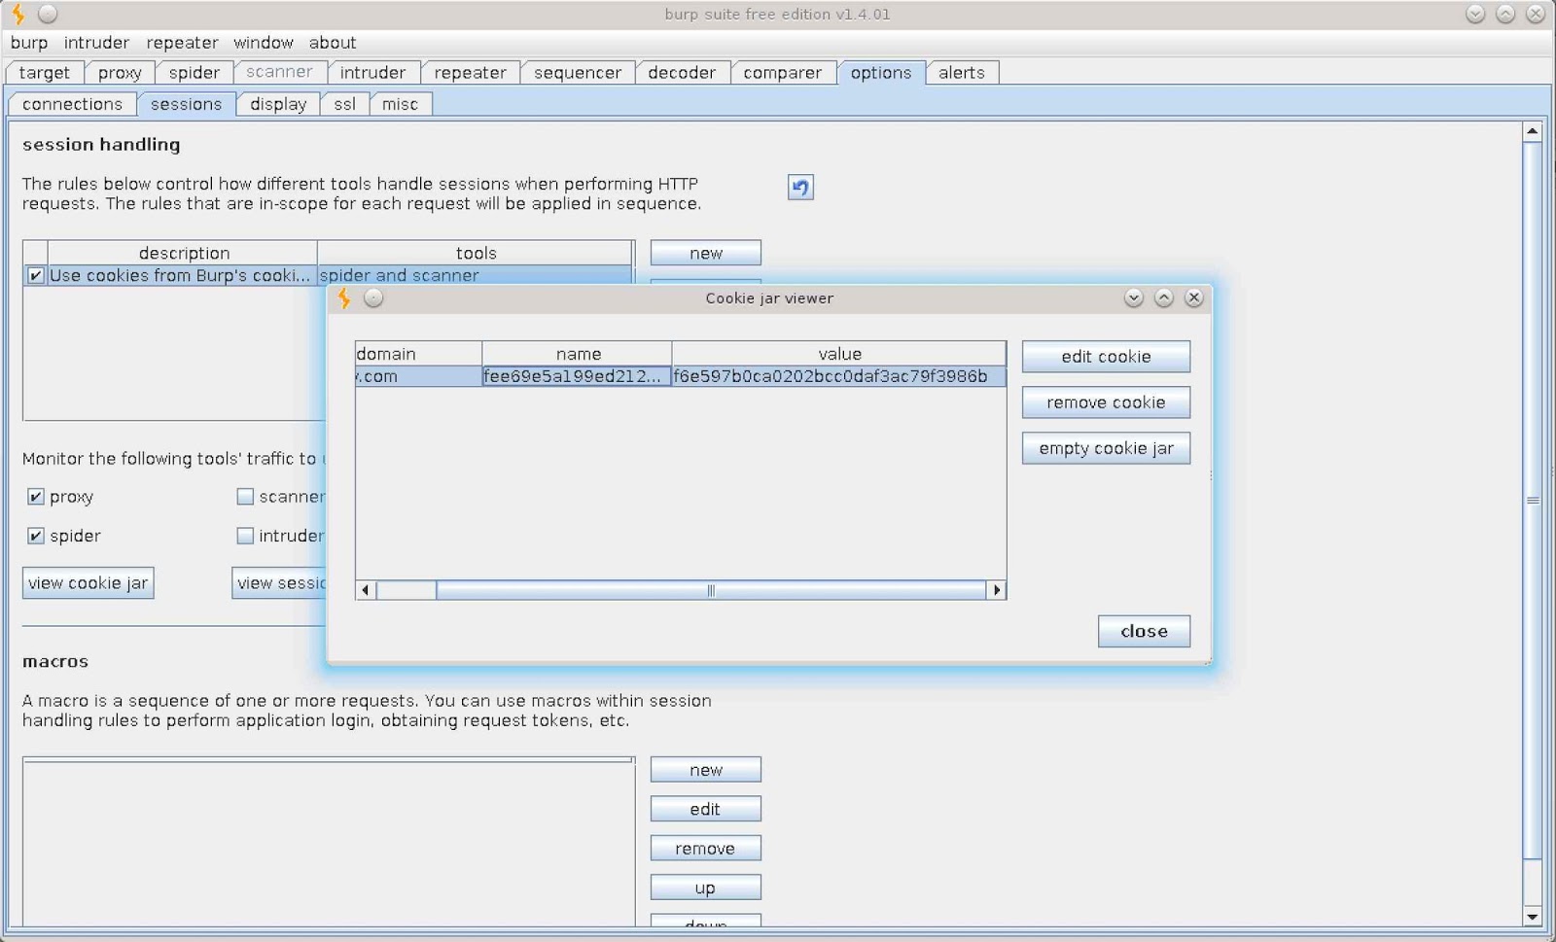Click the edit cookie button
Viewport: 1556px width, 942px height.
click(x=1106, y=357)
